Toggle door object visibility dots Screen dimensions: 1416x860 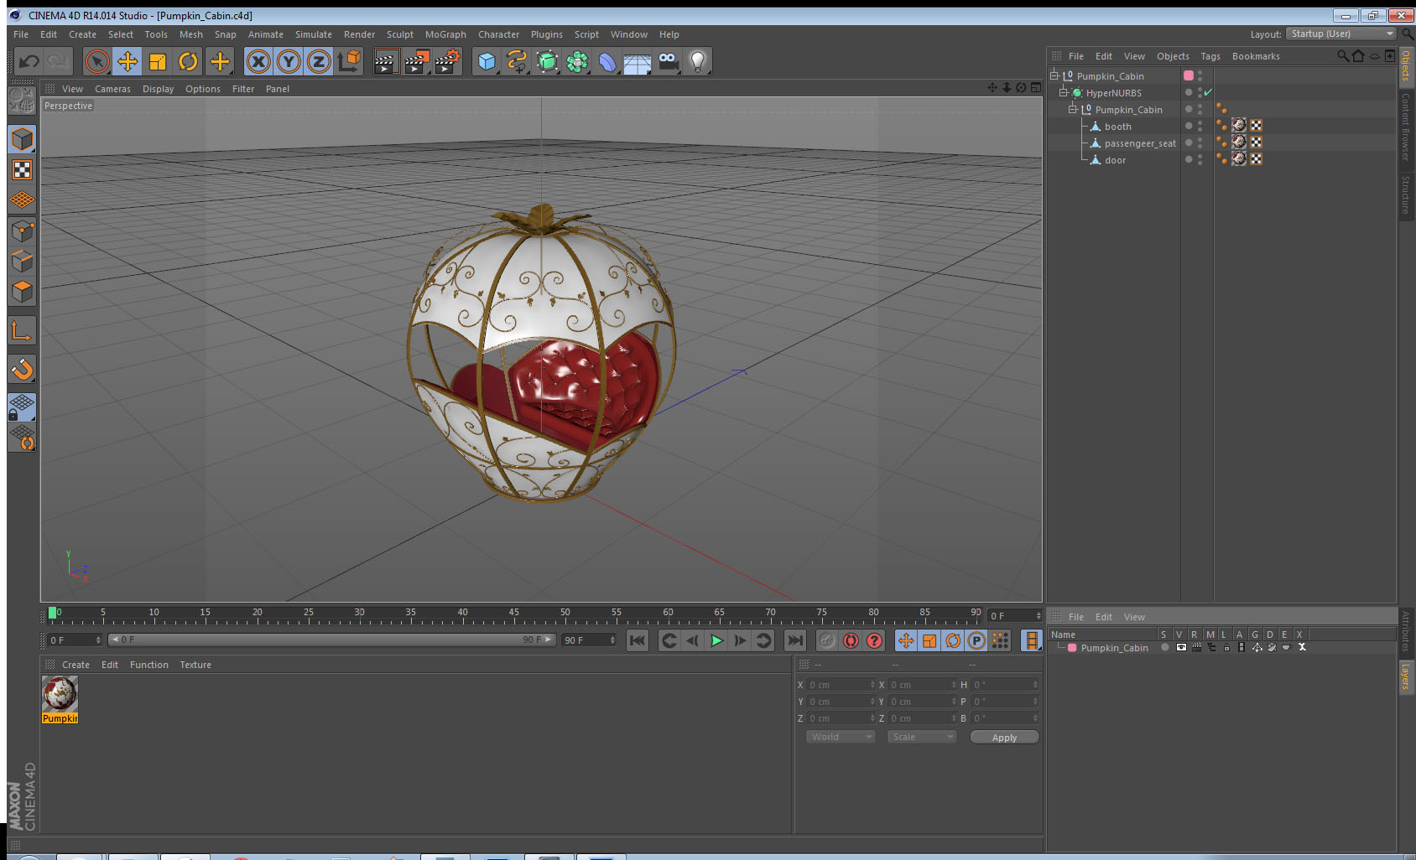point(1200,159)
